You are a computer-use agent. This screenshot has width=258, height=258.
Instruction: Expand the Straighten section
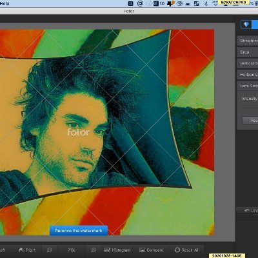coord(248,41)
